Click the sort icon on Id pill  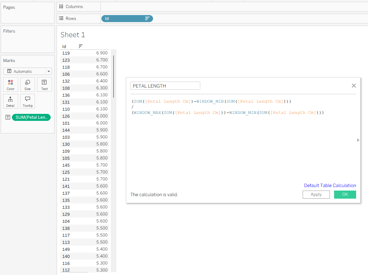point(147,19)
